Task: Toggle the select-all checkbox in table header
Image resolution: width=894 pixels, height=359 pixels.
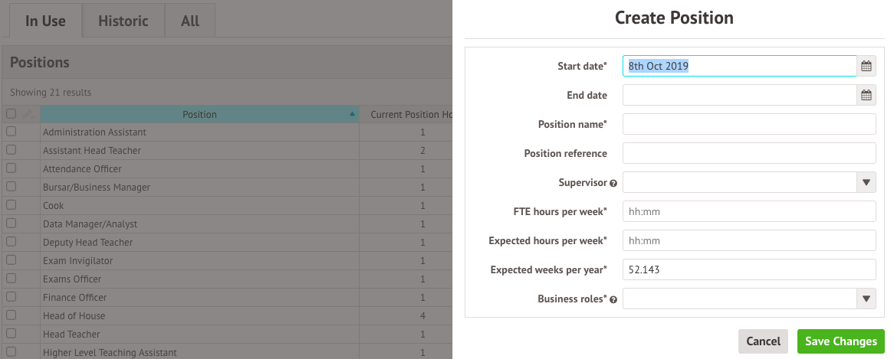Action: (11, 114)
